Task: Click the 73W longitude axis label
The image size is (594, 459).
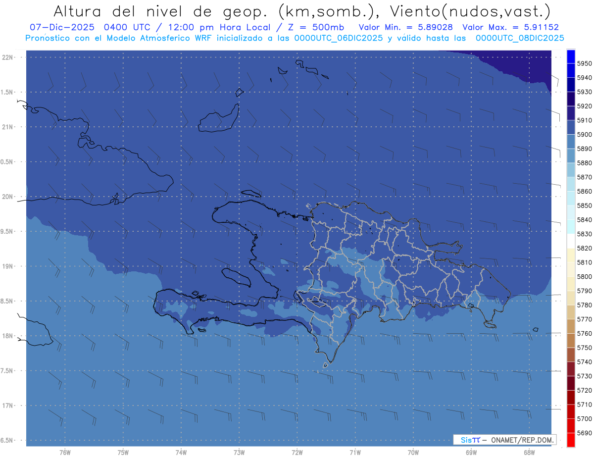Action: coord(239,453)
